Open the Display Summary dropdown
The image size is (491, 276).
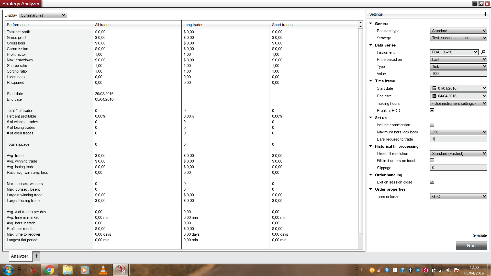[x=43, y=15]
